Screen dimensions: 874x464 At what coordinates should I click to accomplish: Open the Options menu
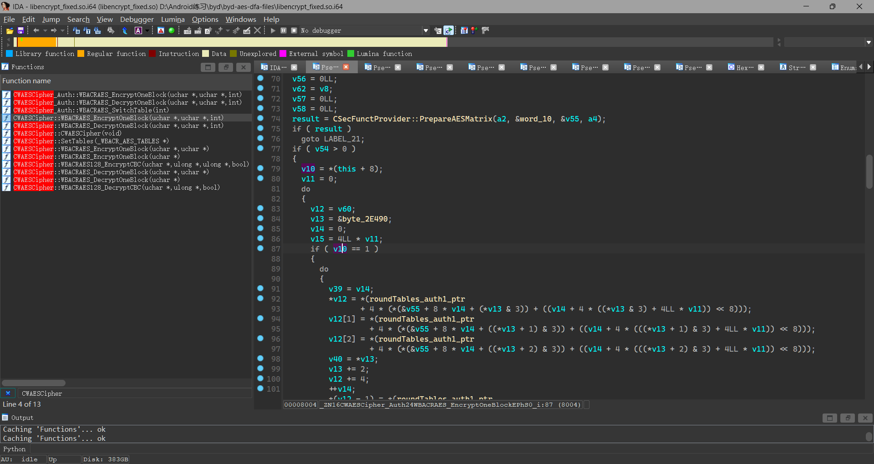click(205, 19)
